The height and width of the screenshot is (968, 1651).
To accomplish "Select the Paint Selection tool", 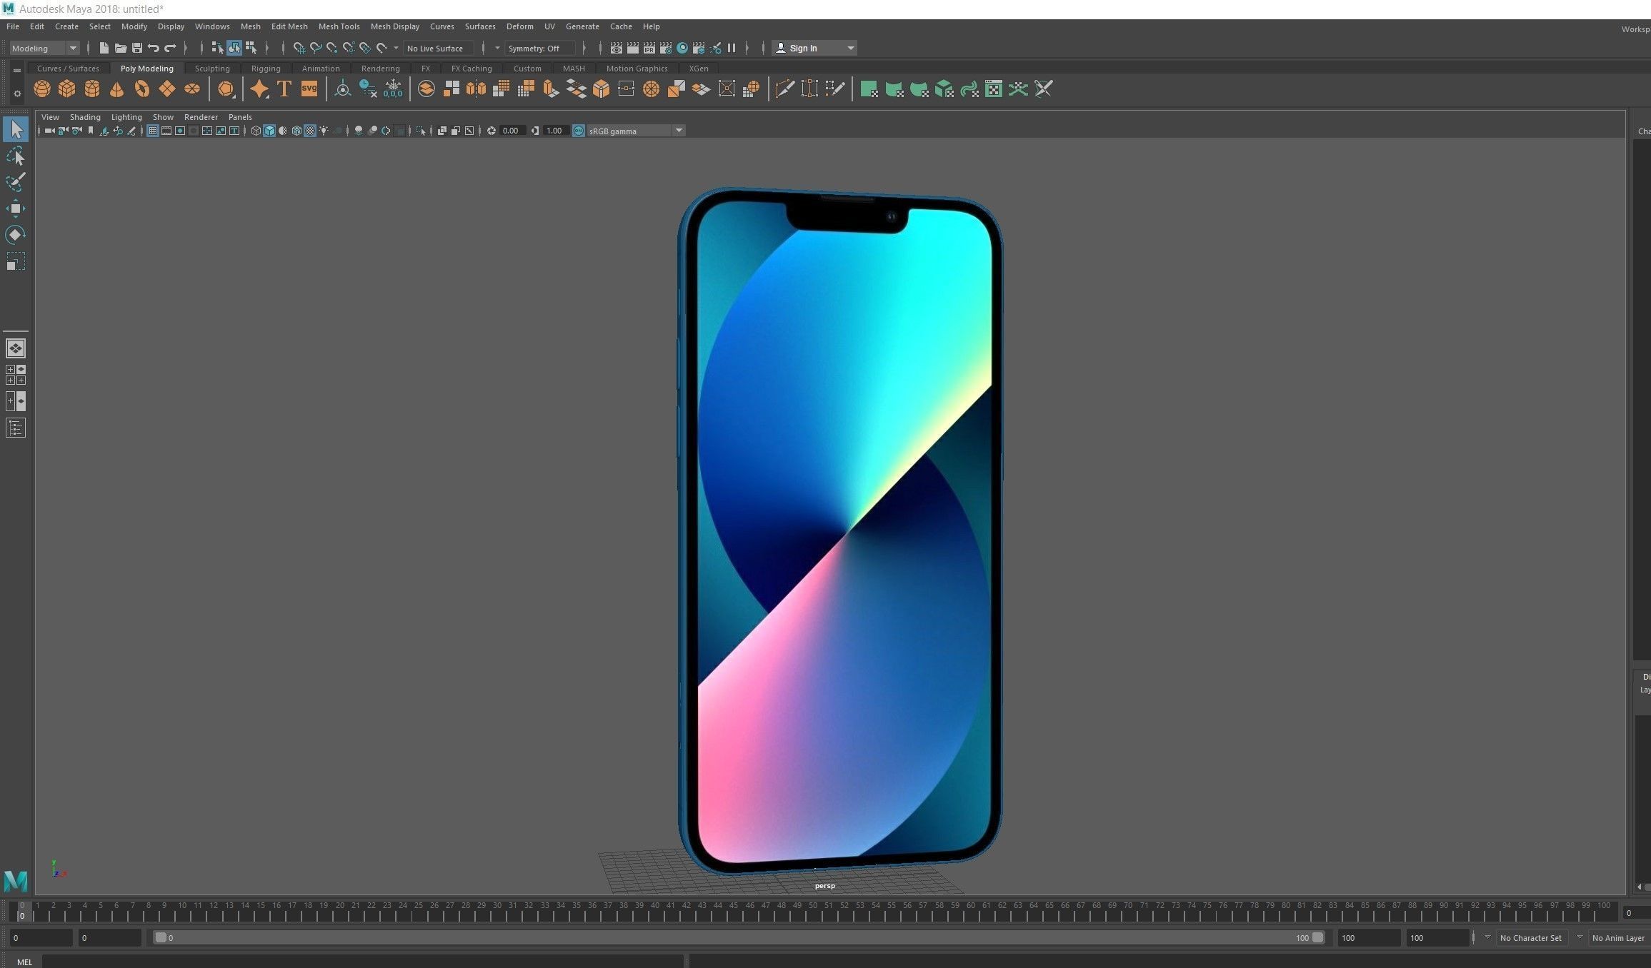I will 15,182.
